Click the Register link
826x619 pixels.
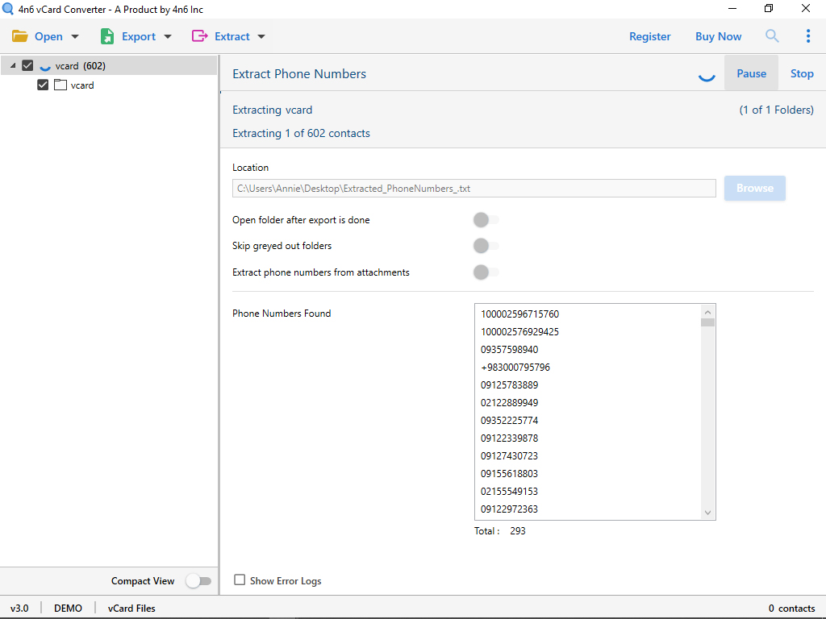[650, 36]
